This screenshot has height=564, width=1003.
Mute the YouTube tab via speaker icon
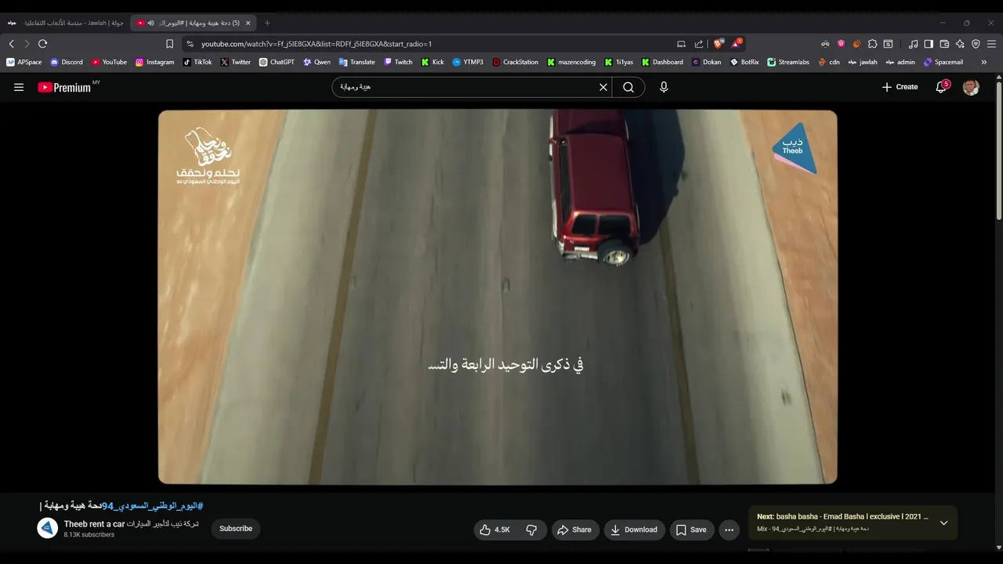point(150,23)
